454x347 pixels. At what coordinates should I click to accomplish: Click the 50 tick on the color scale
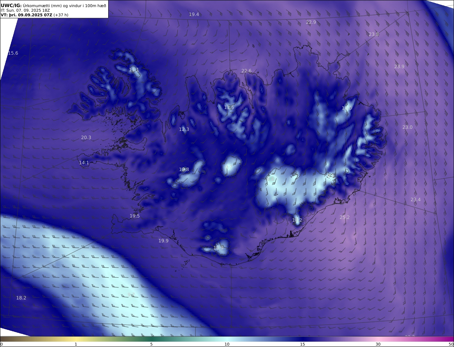tap(451, 344)
